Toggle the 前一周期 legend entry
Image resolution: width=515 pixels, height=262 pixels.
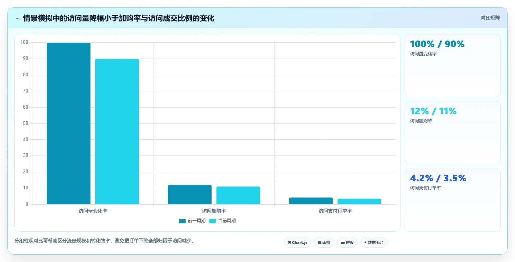tap(192, 221)
